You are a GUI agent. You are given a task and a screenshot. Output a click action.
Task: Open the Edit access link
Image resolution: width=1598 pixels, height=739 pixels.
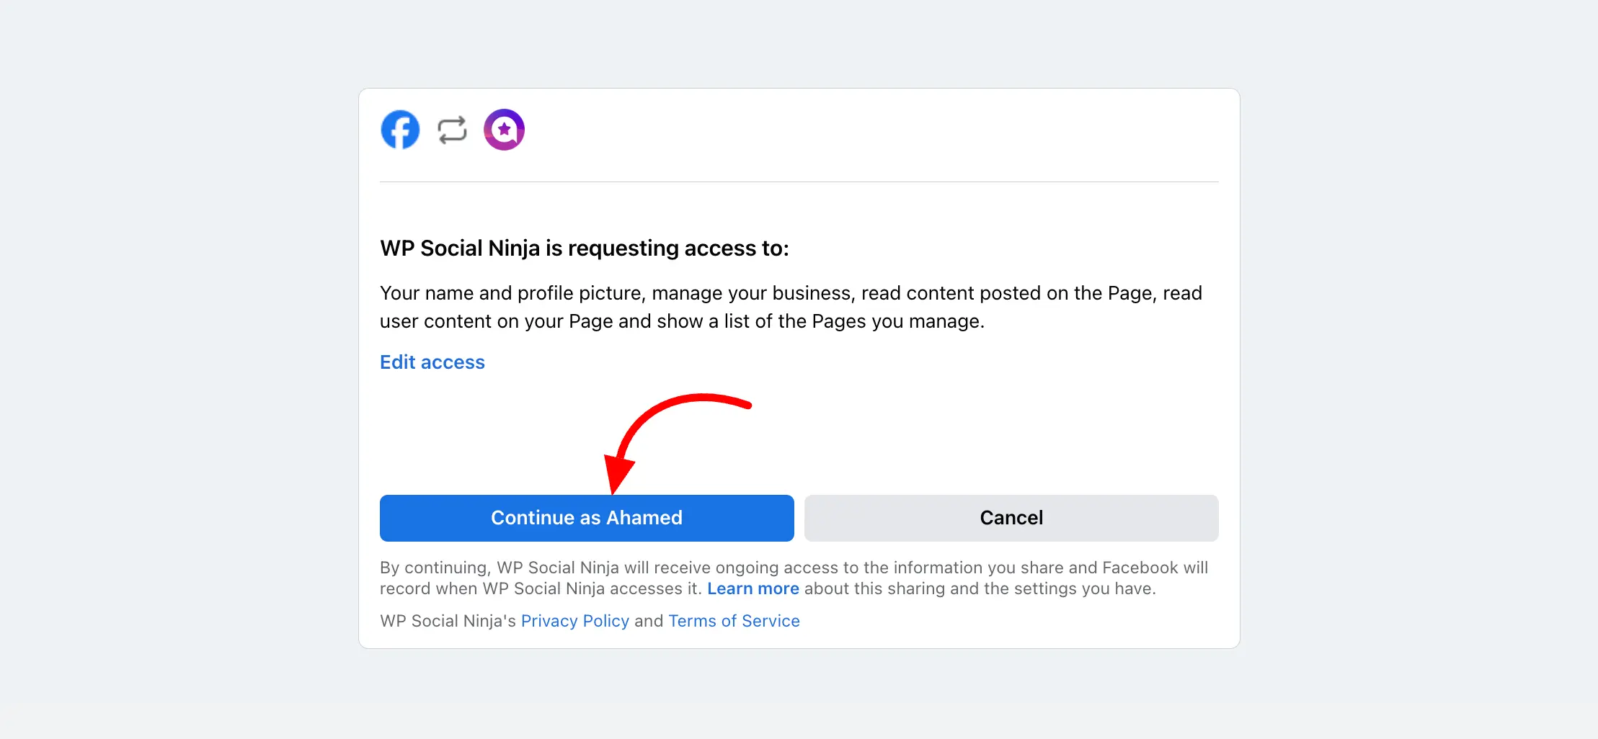pos(432,362)
